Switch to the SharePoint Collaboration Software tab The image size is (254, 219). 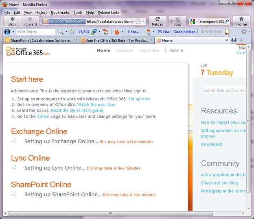pyautogui.click(x=41, y=40)
